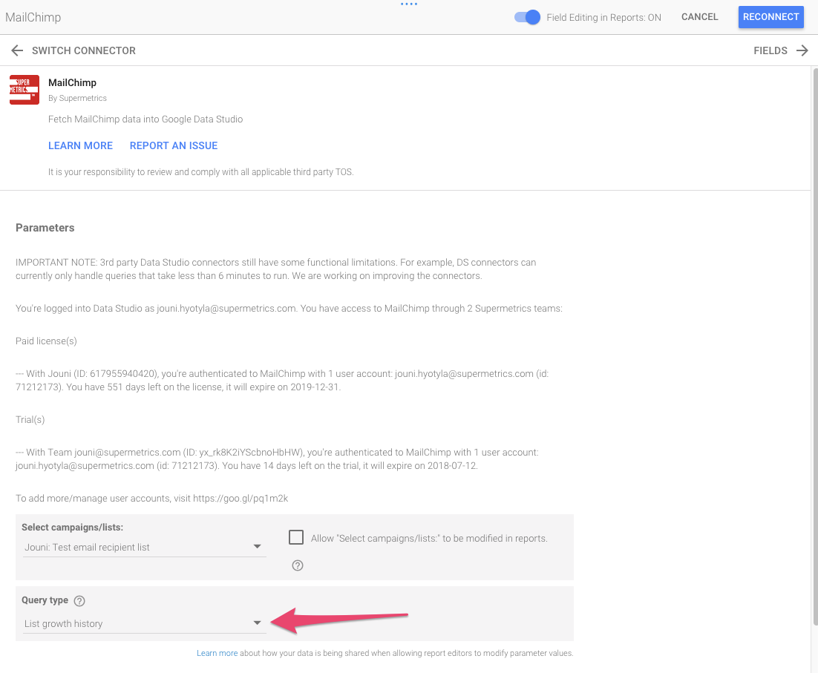Open the Learn More link
Viewport: 818px width, 673px height.
pos(80,145)
